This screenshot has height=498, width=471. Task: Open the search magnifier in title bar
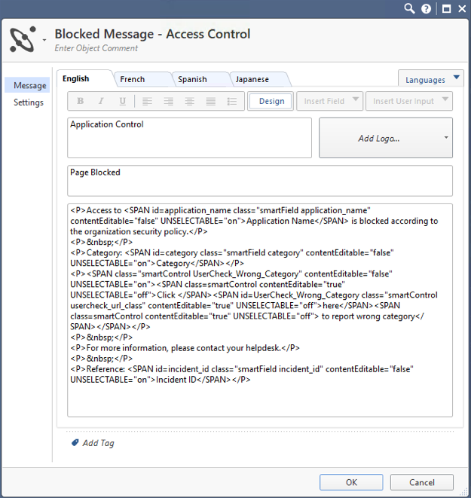[x=409, y=8]
